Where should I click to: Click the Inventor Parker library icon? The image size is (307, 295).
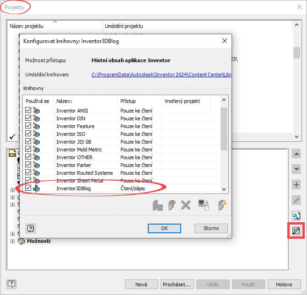point(36,165)
